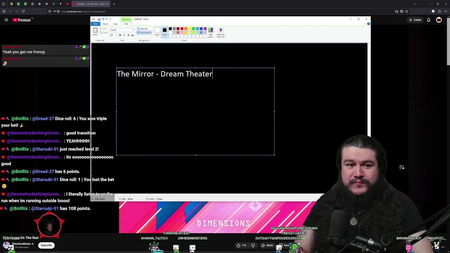Click the Paste icon in Paint

(x=95, y=32)
